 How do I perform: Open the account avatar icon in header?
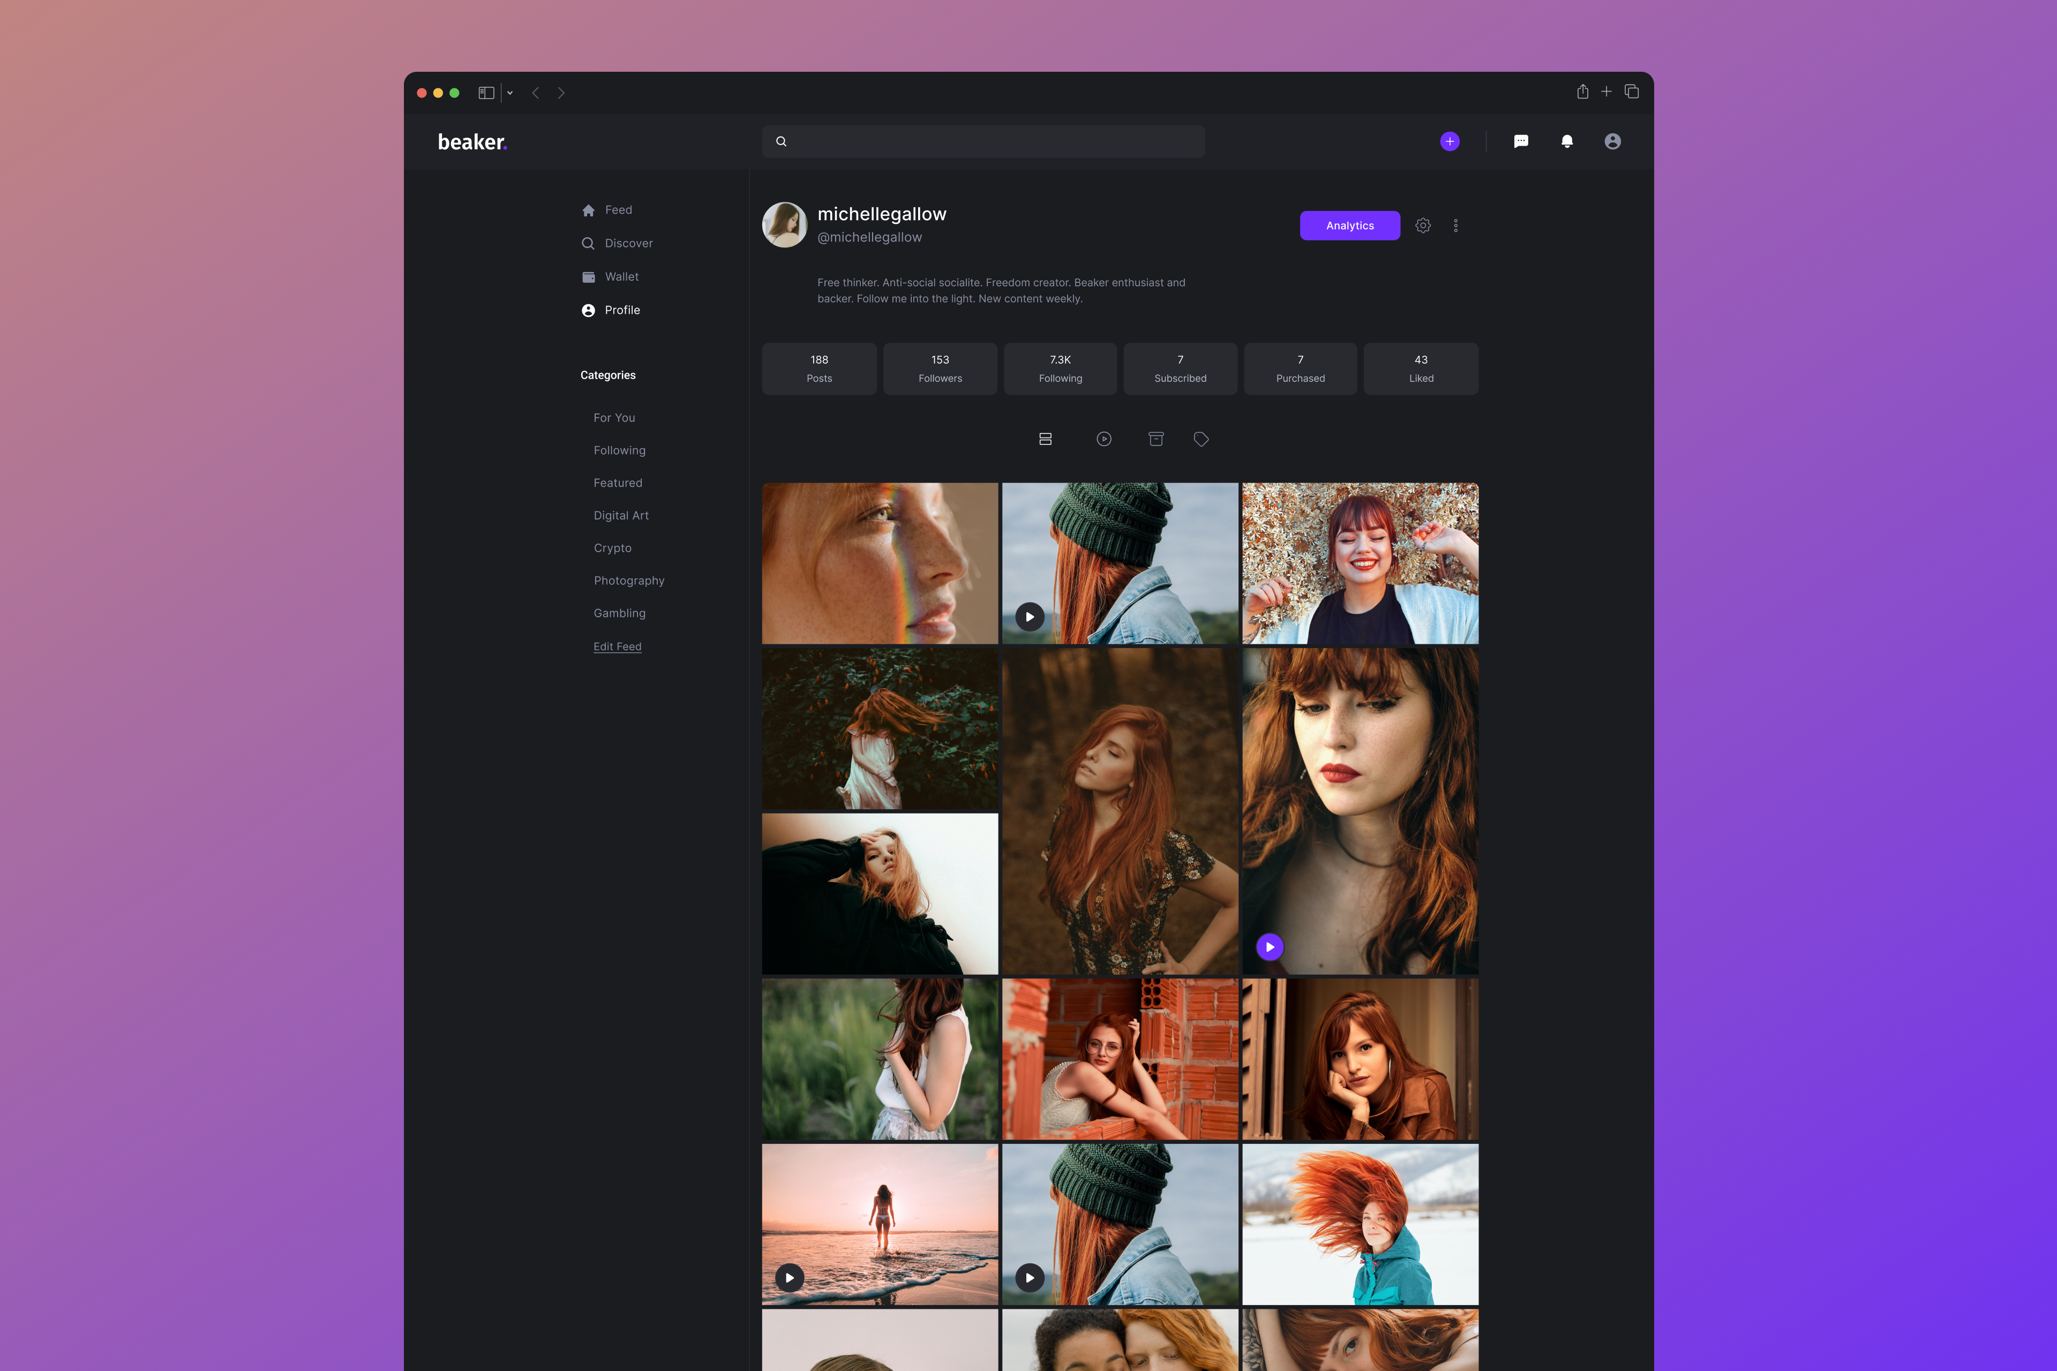click(1612, 141)
